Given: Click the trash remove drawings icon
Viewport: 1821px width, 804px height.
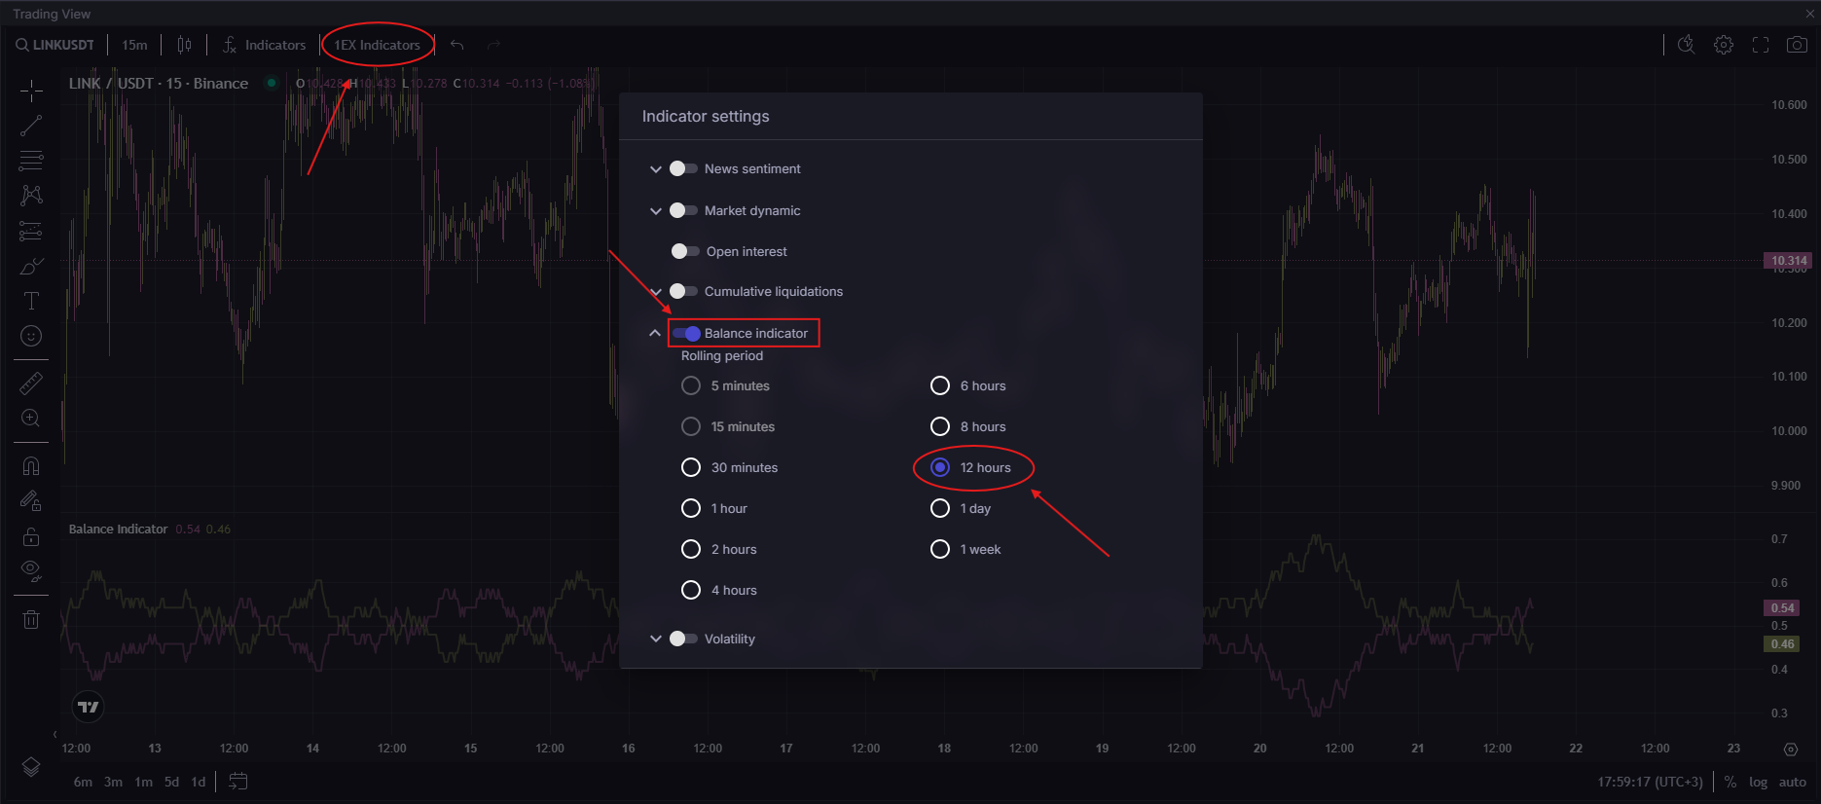Looking at the screenshot, I should click(31, 620).
